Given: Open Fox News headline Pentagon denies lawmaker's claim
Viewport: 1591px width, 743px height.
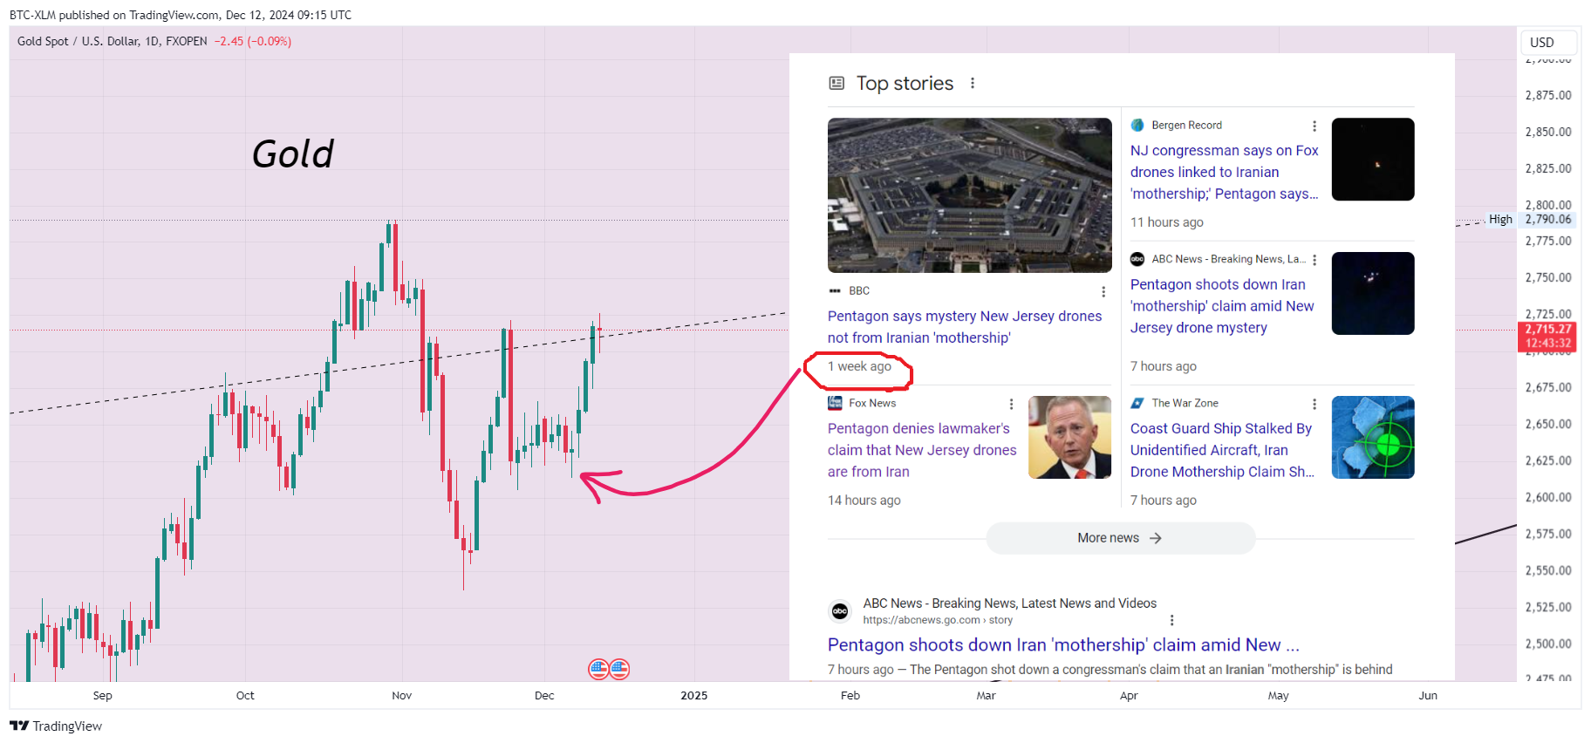Looking at the screenshot, I should pyautogui.click(x=922, y=450).
